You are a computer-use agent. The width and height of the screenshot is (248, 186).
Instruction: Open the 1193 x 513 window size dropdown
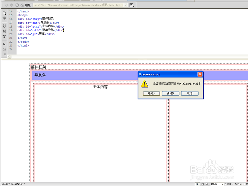(233, 184)
